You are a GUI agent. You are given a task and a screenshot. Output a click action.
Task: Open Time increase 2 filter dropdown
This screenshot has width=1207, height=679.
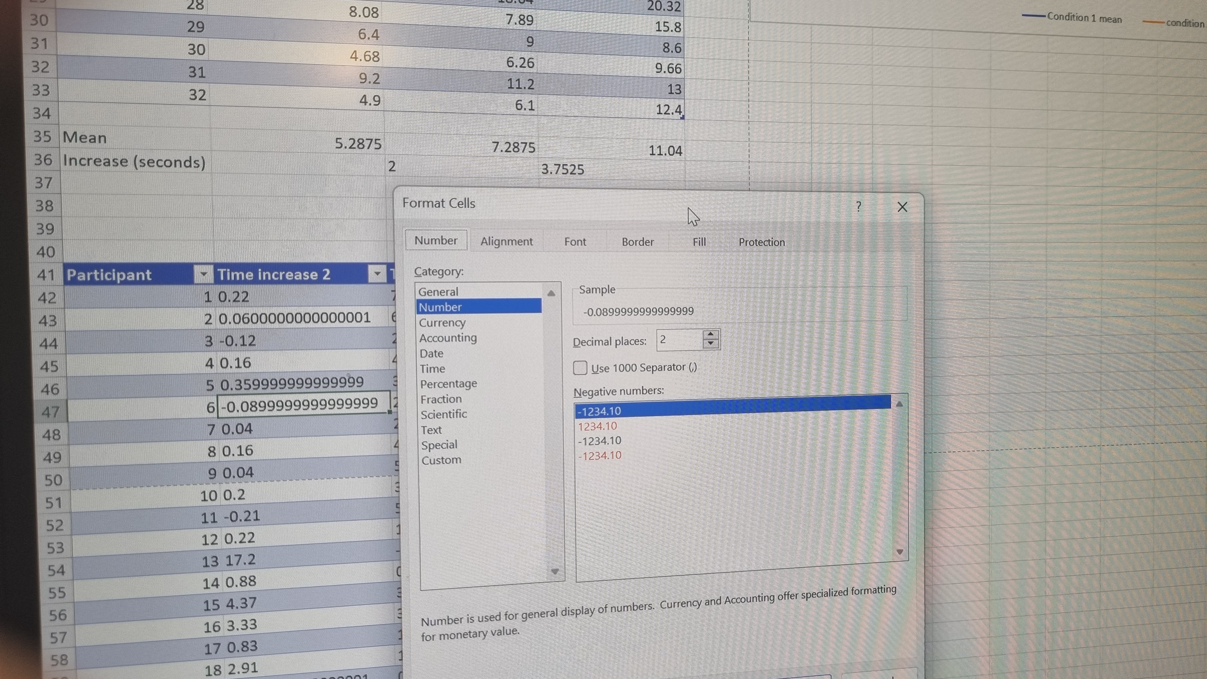pyautogui.click(x=377, y=274)
